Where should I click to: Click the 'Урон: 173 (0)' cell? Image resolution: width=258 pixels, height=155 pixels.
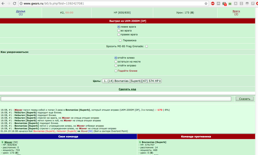(x=185, y=13)
